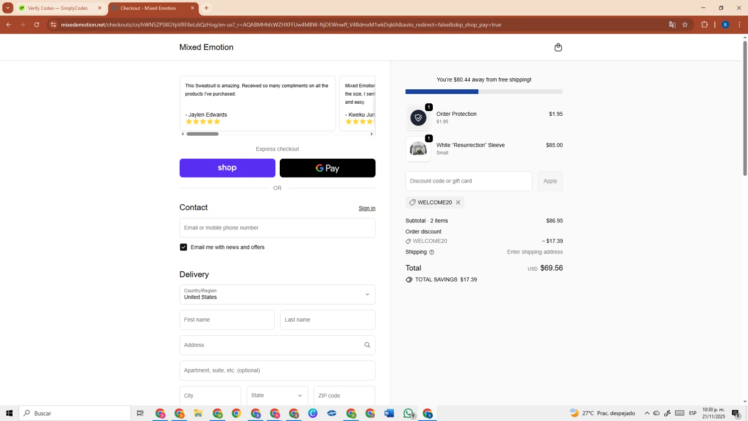This screenshot has width=748, height=421.
Task: Open the tab search dropdown arrow
Action: 8,8
